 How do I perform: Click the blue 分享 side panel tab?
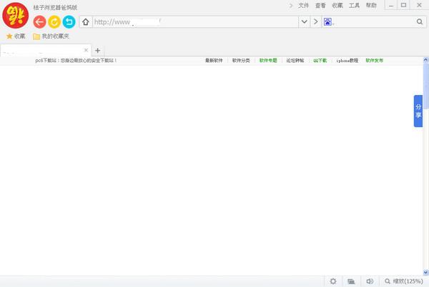coord(418,111)
